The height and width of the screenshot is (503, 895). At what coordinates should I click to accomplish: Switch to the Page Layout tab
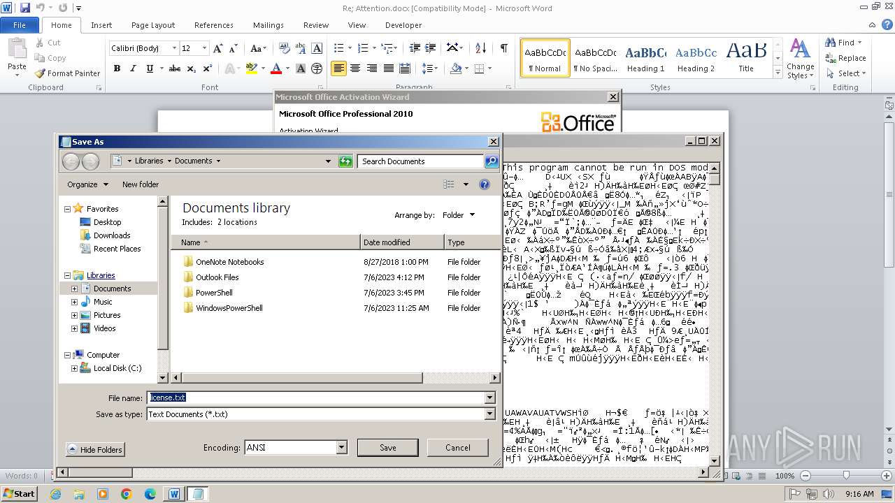(x=153, y=25)
